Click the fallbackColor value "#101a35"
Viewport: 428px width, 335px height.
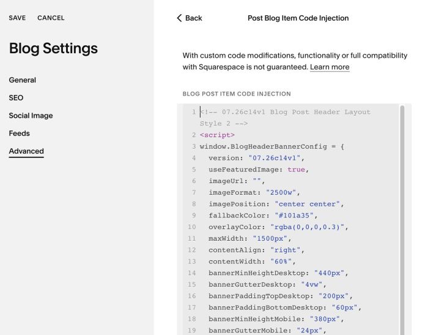[294, 216]
